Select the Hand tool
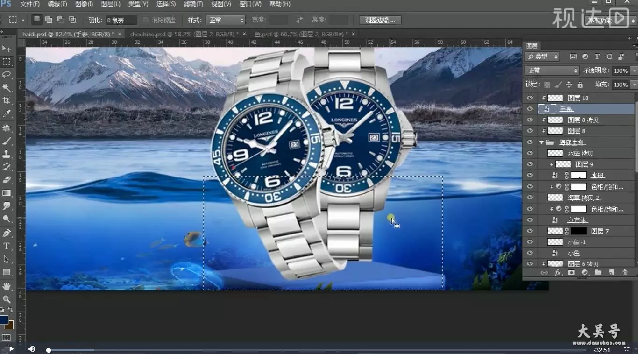The width and height of the screenshot is (638, 354). pos(7,286)
